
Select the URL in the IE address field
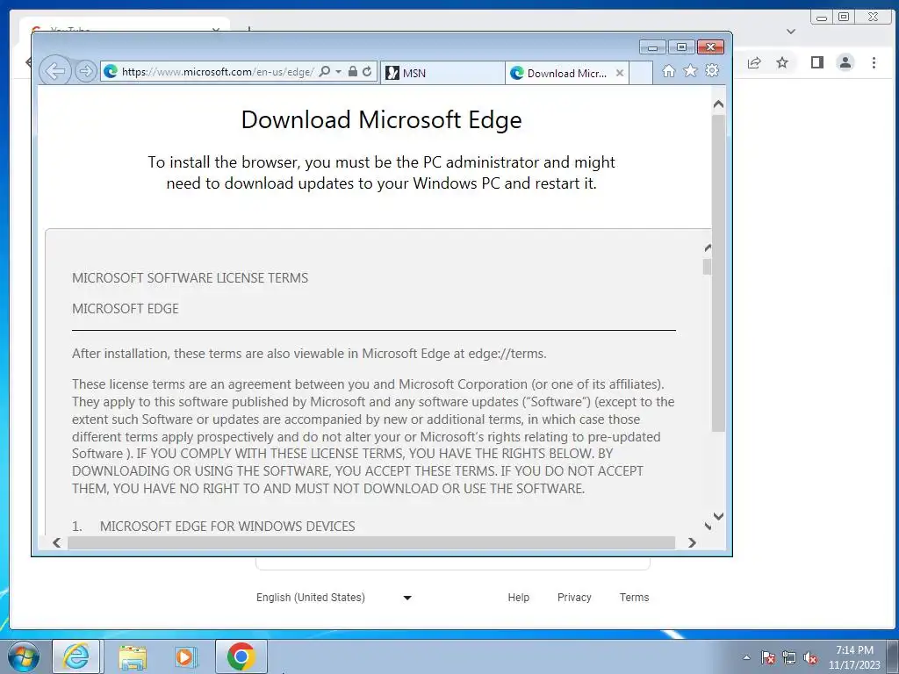coord(218,72)
